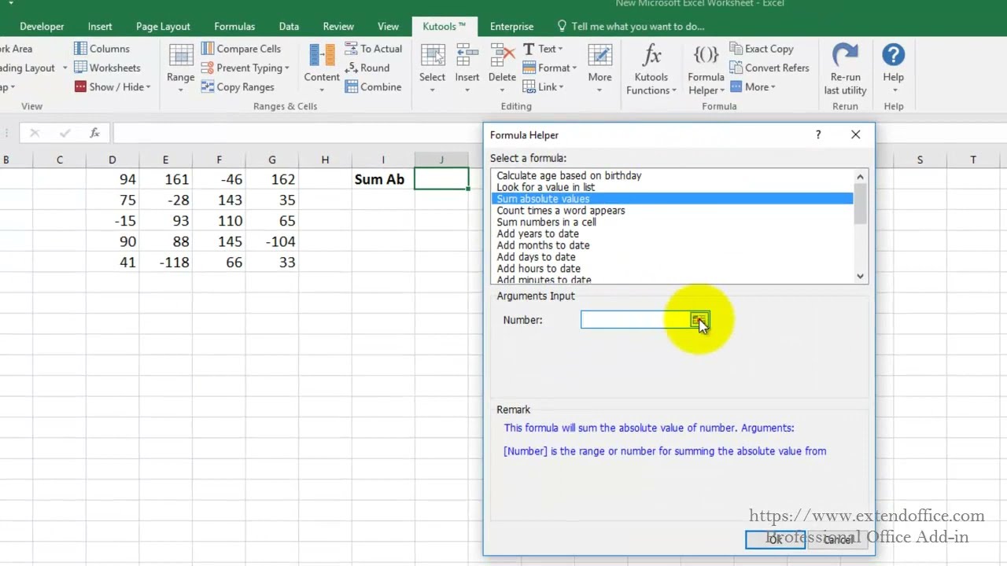Click Re-run last utility
The image size is (1007, 566).
(x=845, y=69)
